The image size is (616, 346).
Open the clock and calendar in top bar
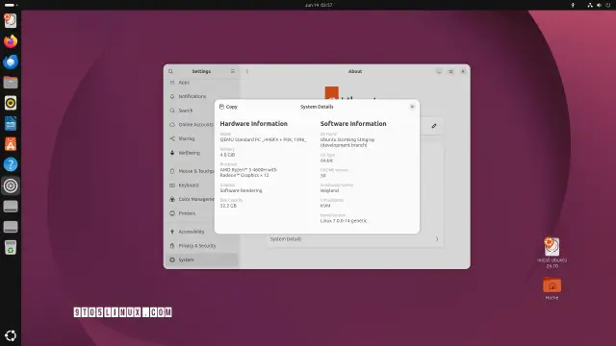coord(319,5)
